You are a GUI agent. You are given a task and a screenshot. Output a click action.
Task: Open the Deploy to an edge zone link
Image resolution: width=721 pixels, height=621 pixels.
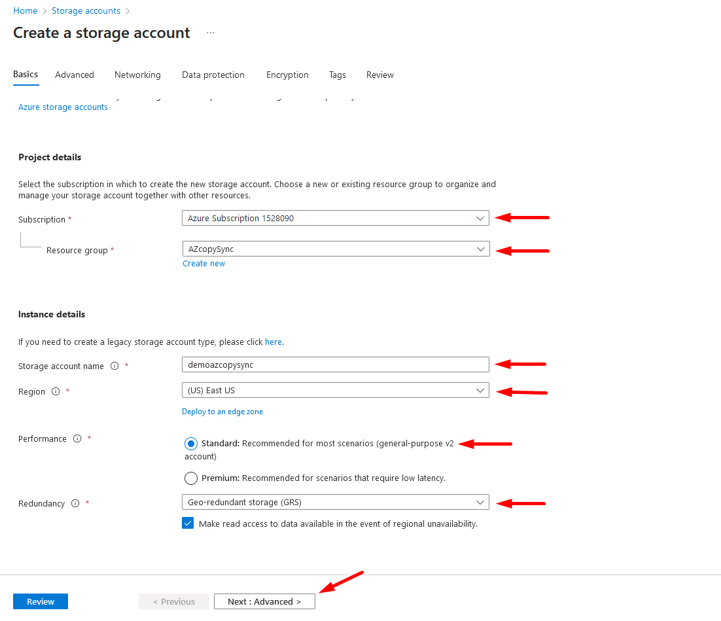[x=221, y=411]
